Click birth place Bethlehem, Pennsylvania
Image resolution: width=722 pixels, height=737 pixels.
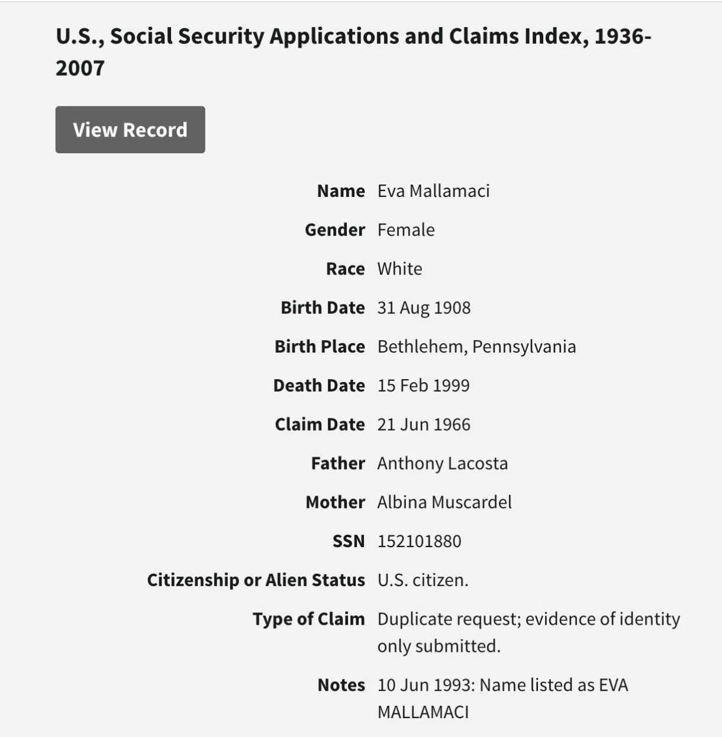point(476,347)
